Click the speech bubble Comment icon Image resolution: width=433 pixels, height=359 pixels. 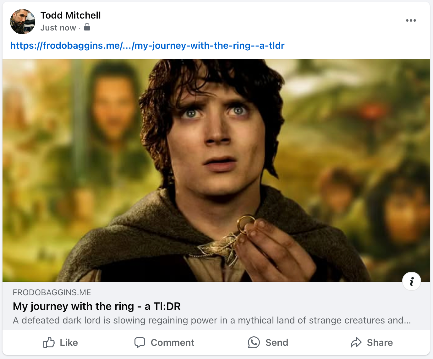140,342
